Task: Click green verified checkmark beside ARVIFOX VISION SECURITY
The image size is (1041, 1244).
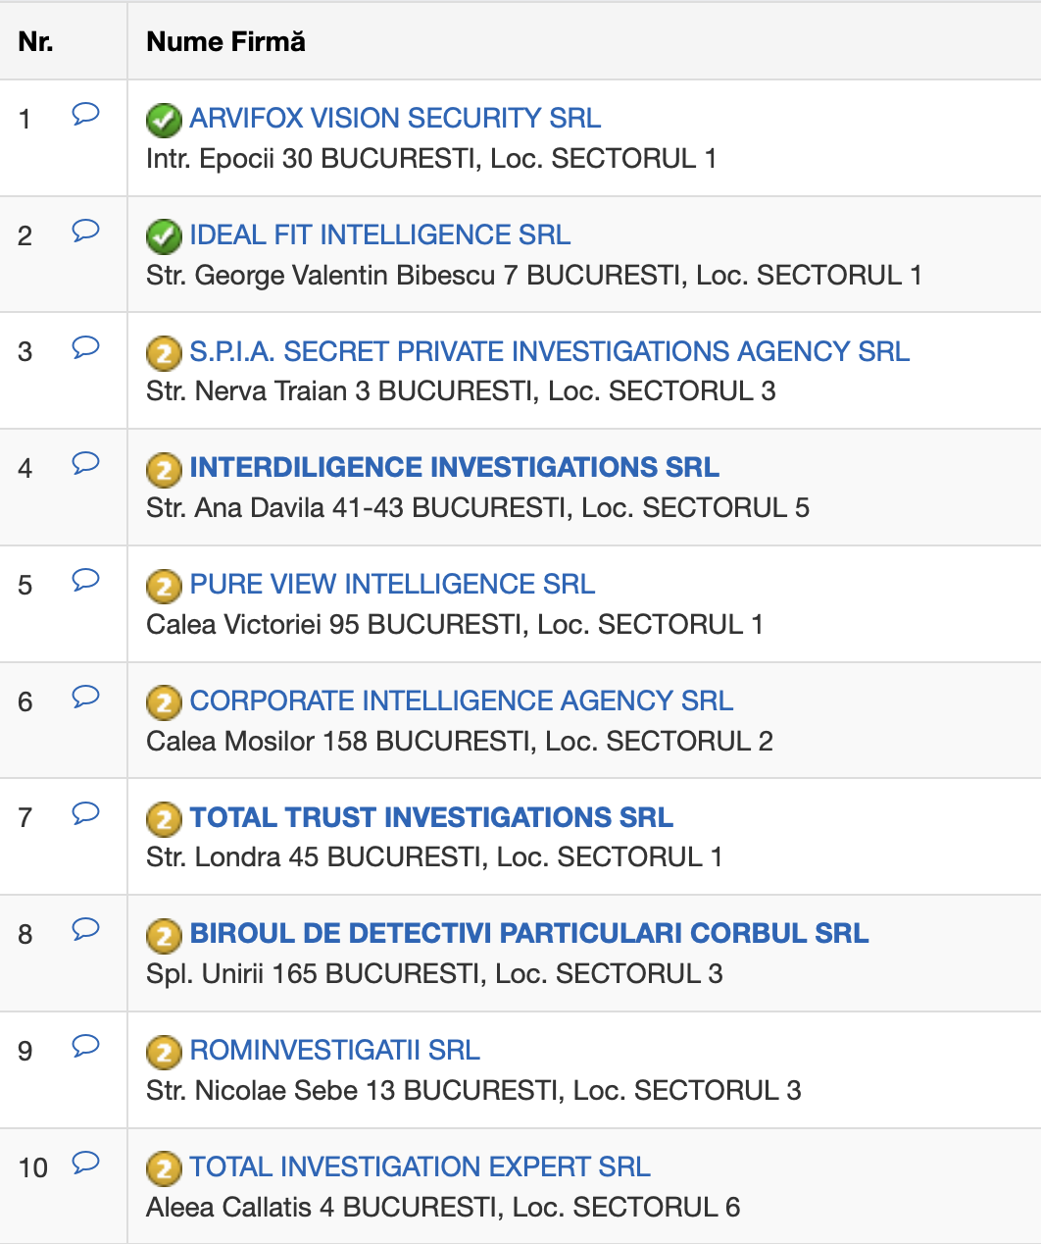Action: point(164,121)
